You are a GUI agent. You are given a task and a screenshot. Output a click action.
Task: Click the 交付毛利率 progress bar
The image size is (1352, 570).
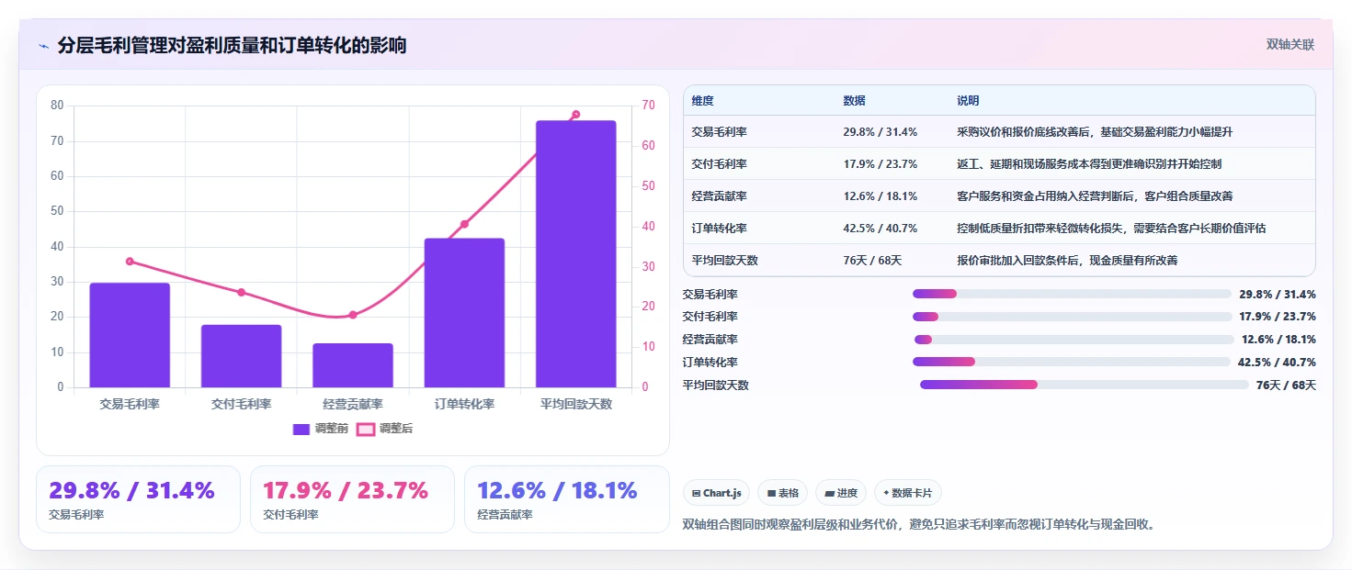click(1072, 317)
